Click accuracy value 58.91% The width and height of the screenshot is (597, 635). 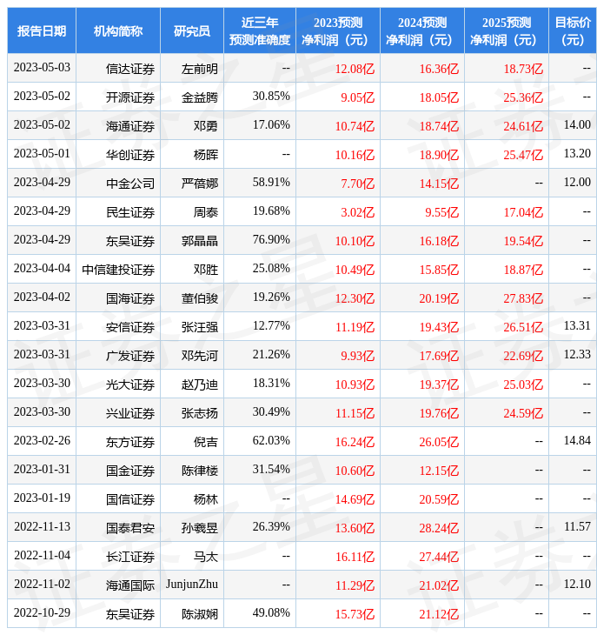tap(271, 183)
